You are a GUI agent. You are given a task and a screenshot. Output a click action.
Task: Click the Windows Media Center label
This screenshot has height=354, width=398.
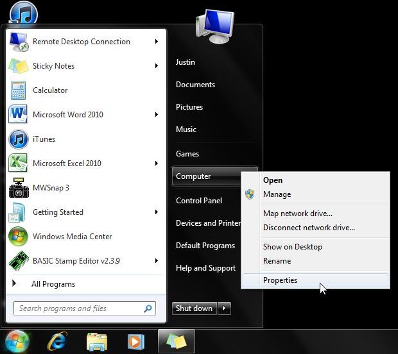point(72,237)
